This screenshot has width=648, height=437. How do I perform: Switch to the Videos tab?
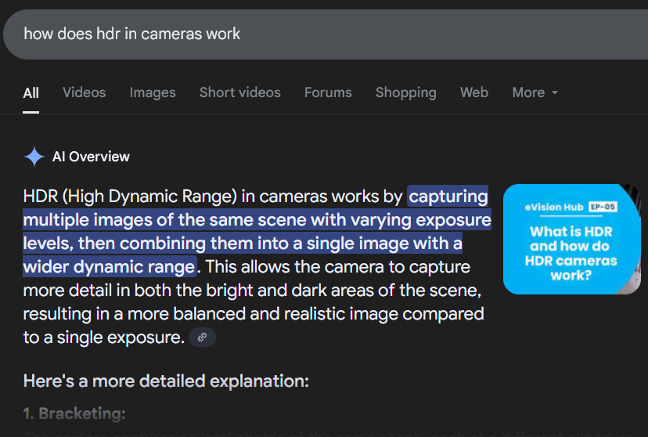tap(85, 92)
